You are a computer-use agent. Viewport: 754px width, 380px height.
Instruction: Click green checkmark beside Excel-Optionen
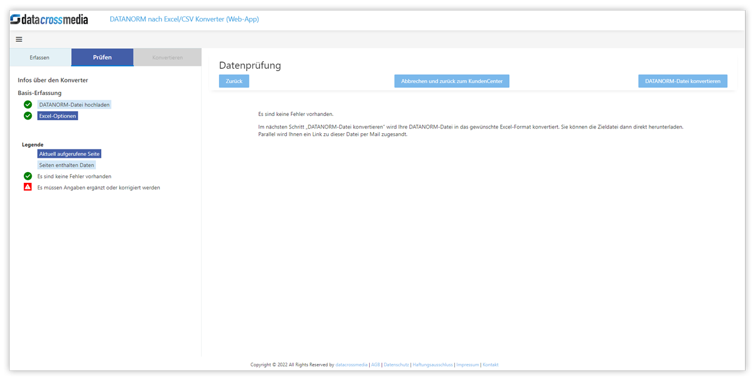click(28, 116)
